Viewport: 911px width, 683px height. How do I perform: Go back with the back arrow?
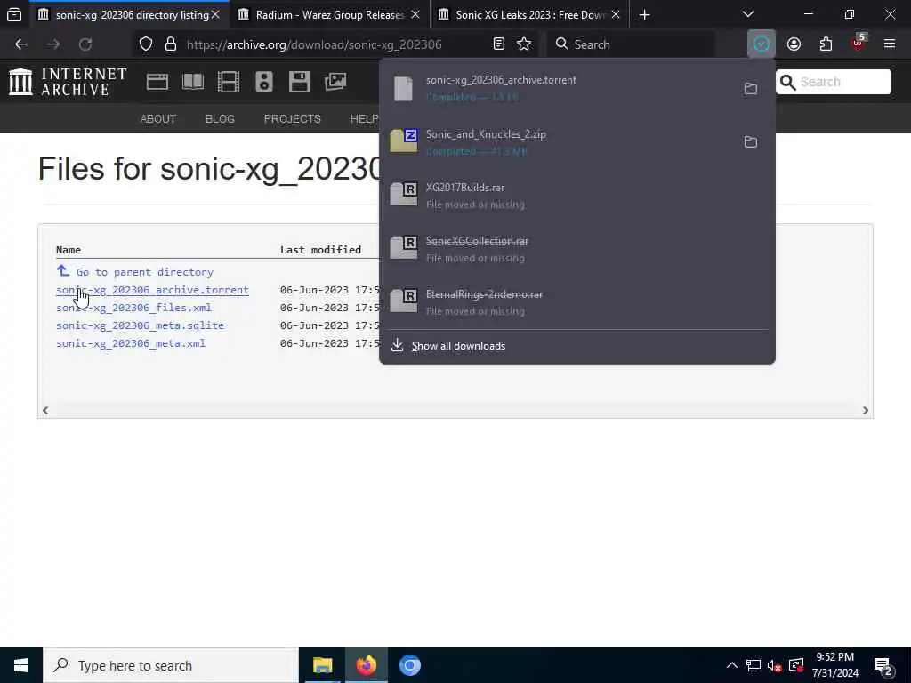21,44
